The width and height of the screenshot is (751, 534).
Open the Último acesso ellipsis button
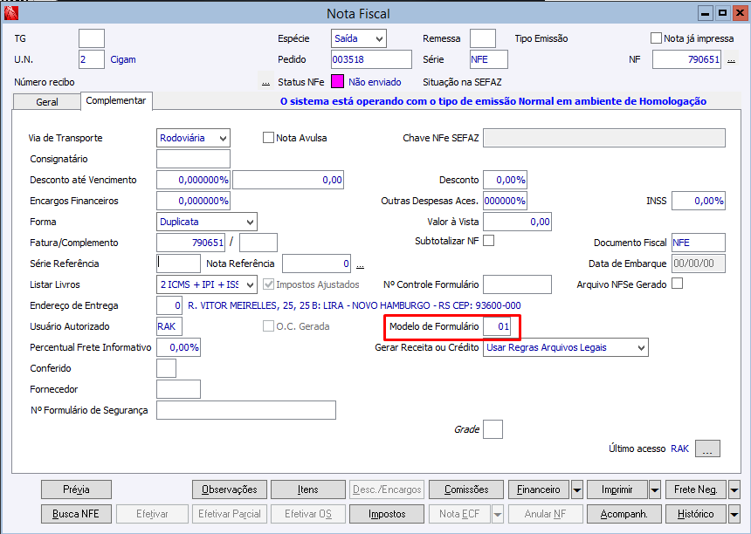click(x=707, y=448)
